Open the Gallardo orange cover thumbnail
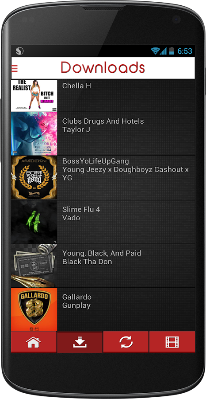206x399 pixels. click(x=34, y=309)
